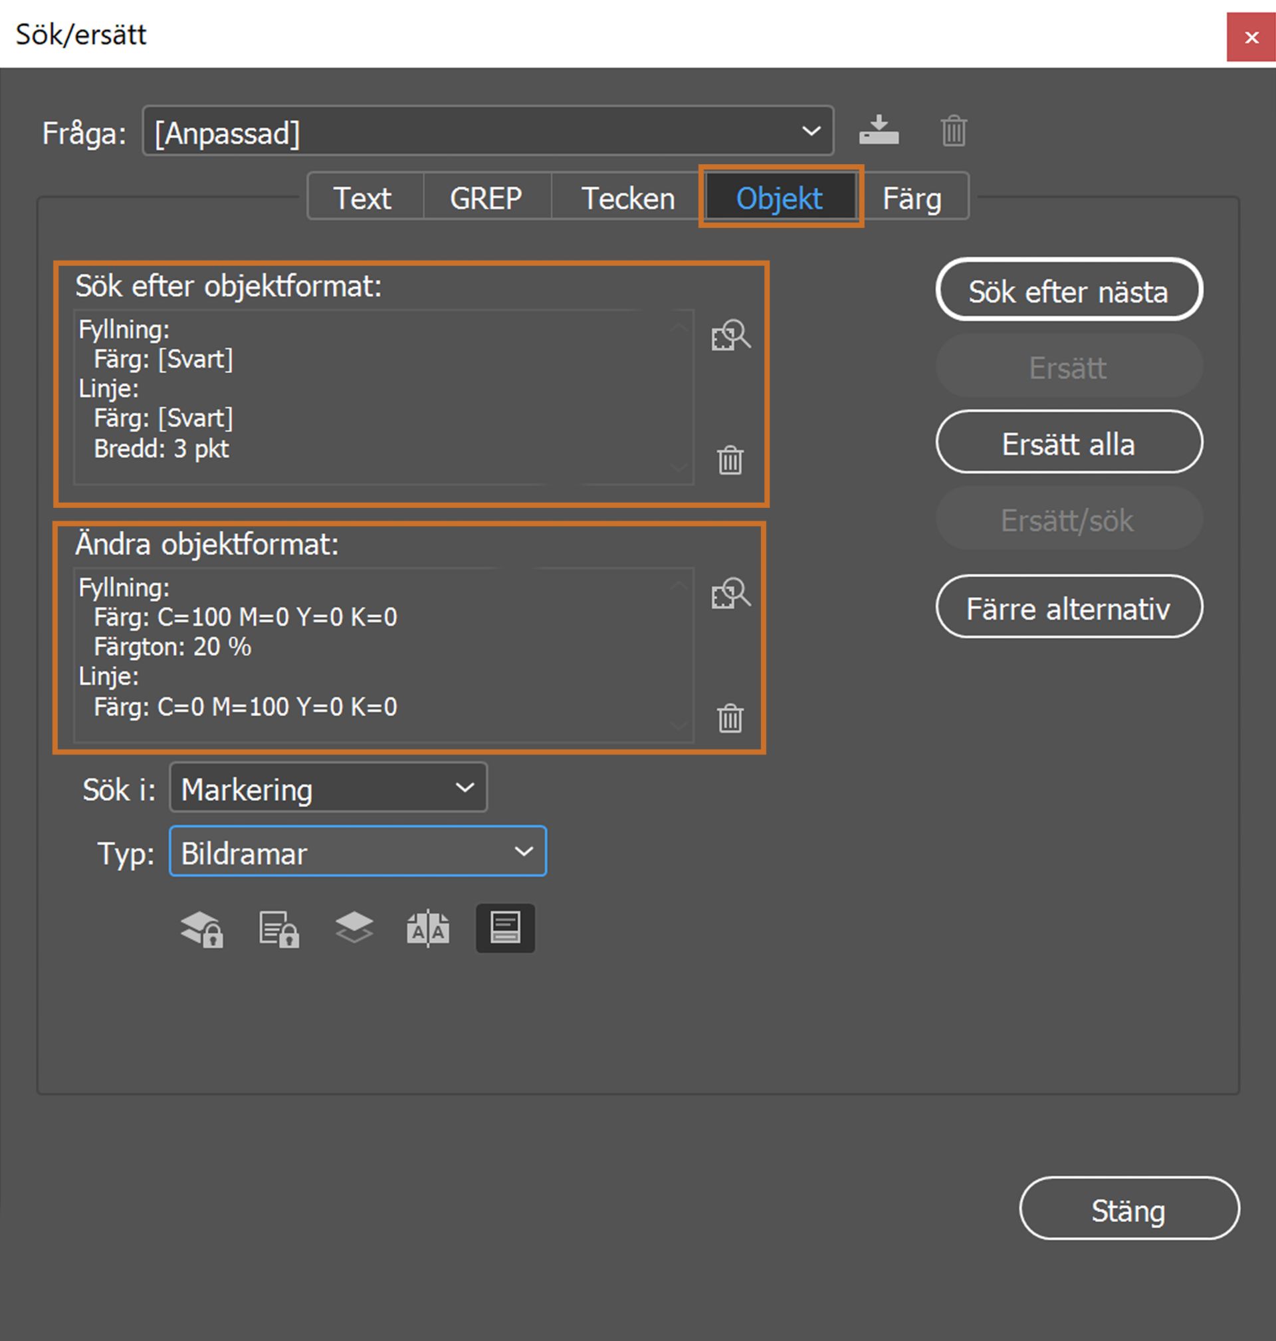Toggle include locked layers icon
Screen dimensions: 1276x1341
[202, 929]
